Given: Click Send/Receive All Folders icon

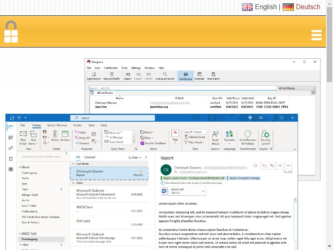Looking at the screenshot, I should 248,137.
